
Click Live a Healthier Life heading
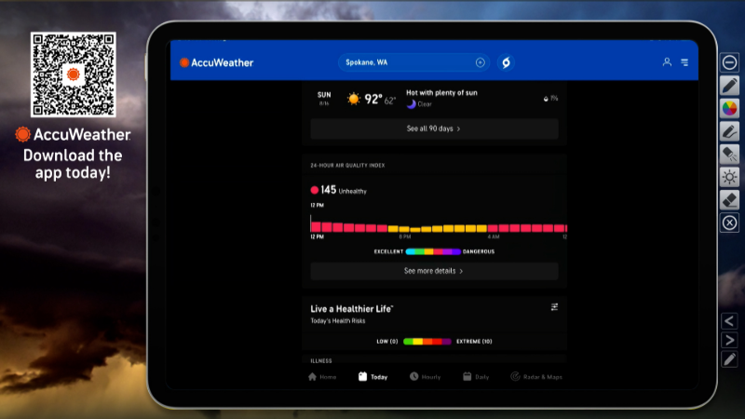tap(352, 309)
